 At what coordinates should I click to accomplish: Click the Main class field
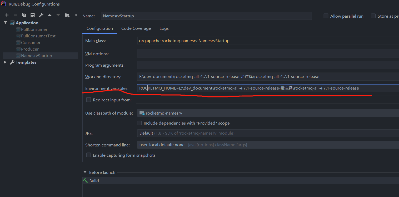(268, 41)
